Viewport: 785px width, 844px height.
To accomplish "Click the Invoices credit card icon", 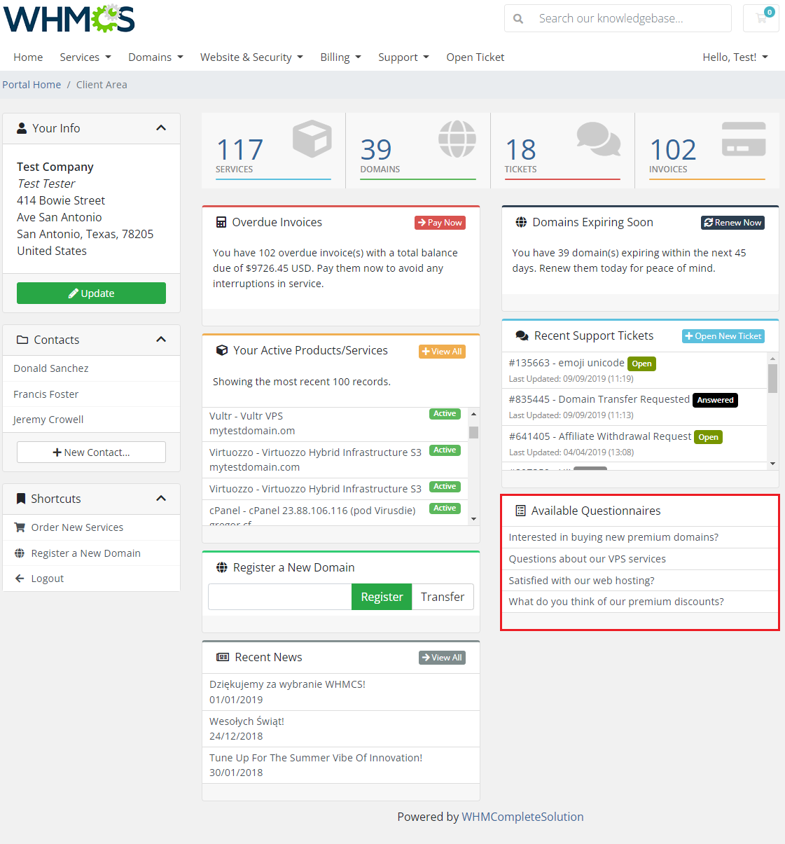I will click(744, 139).
